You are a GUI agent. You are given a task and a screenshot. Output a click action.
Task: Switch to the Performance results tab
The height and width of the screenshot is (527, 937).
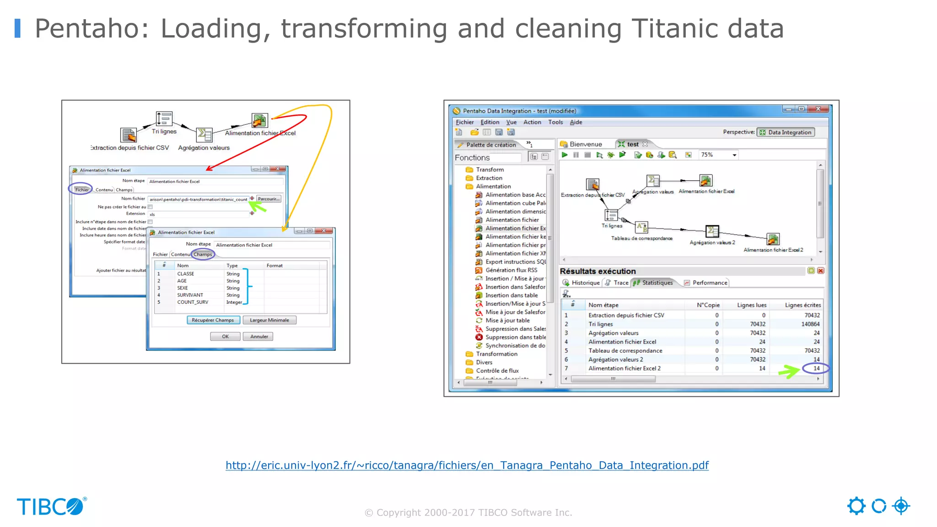705,283
